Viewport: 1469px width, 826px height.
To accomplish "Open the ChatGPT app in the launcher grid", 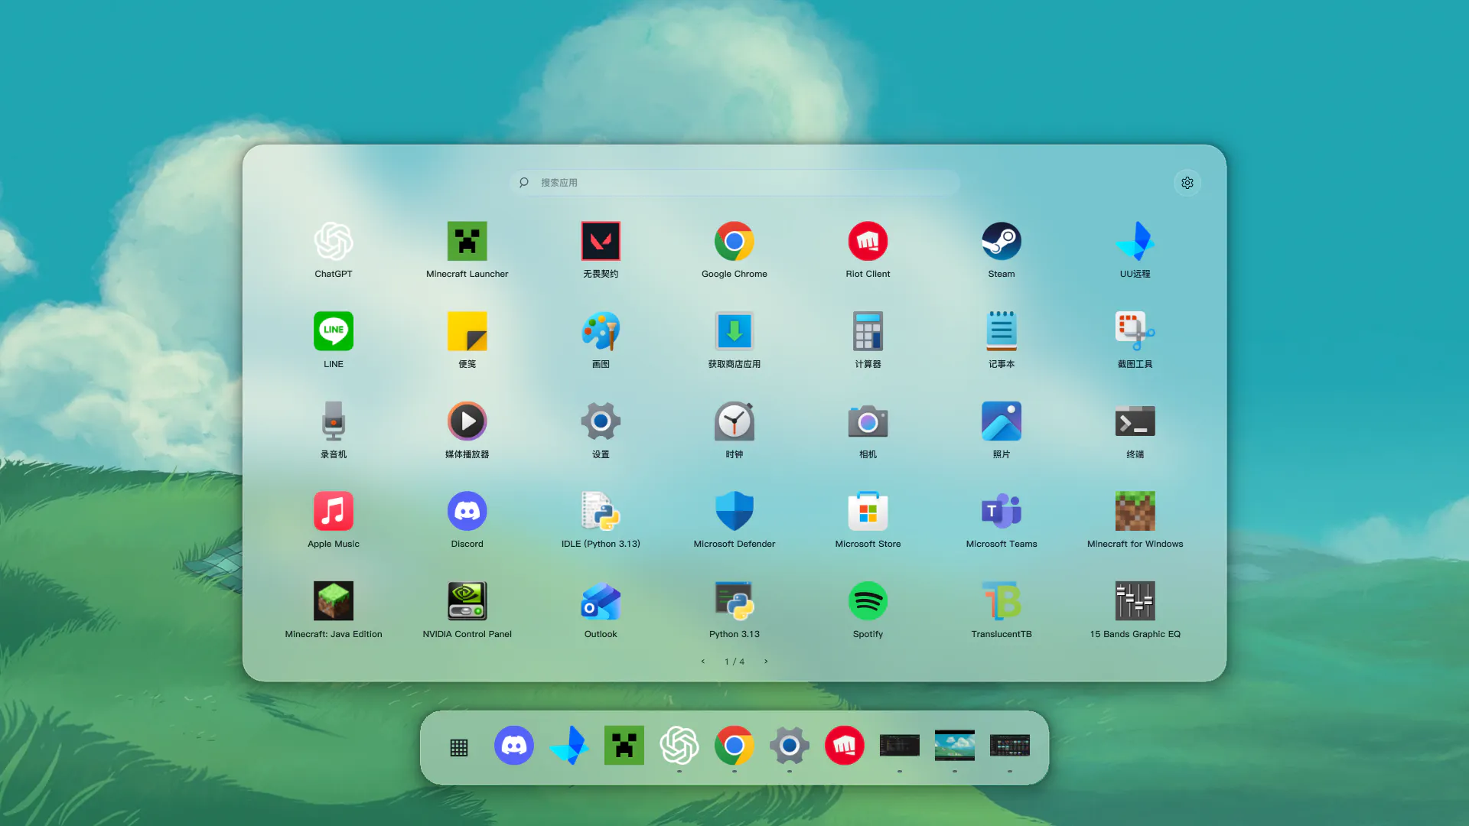I will tap(334, 242).
